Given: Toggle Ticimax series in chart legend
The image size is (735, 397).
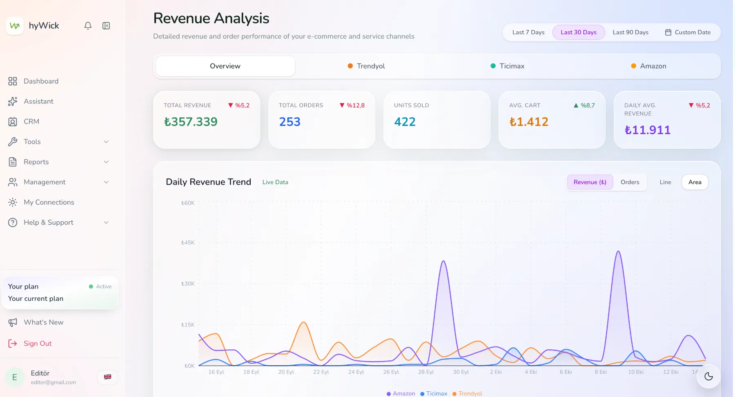Looking at the screenshot, I should point(434,393).
